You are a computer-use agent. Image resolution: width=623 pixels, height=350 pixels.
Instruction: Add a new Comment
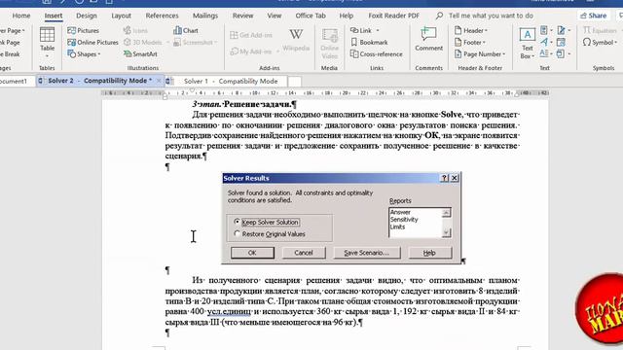click(428, 39)
